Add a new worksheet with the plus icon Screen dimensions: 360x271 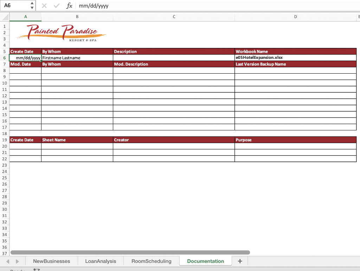pyautogui.click(x=239, y=261)
